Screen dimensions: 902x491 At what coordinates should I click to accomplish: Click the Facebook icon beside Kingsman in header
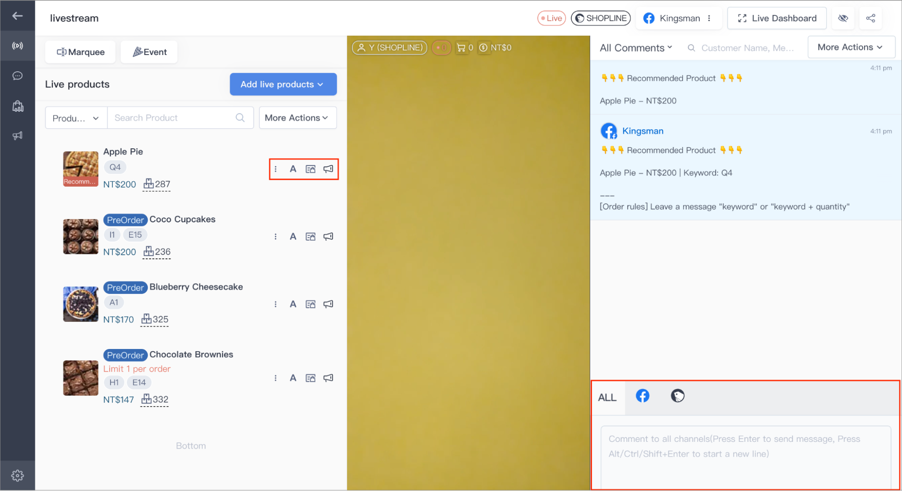649,18
